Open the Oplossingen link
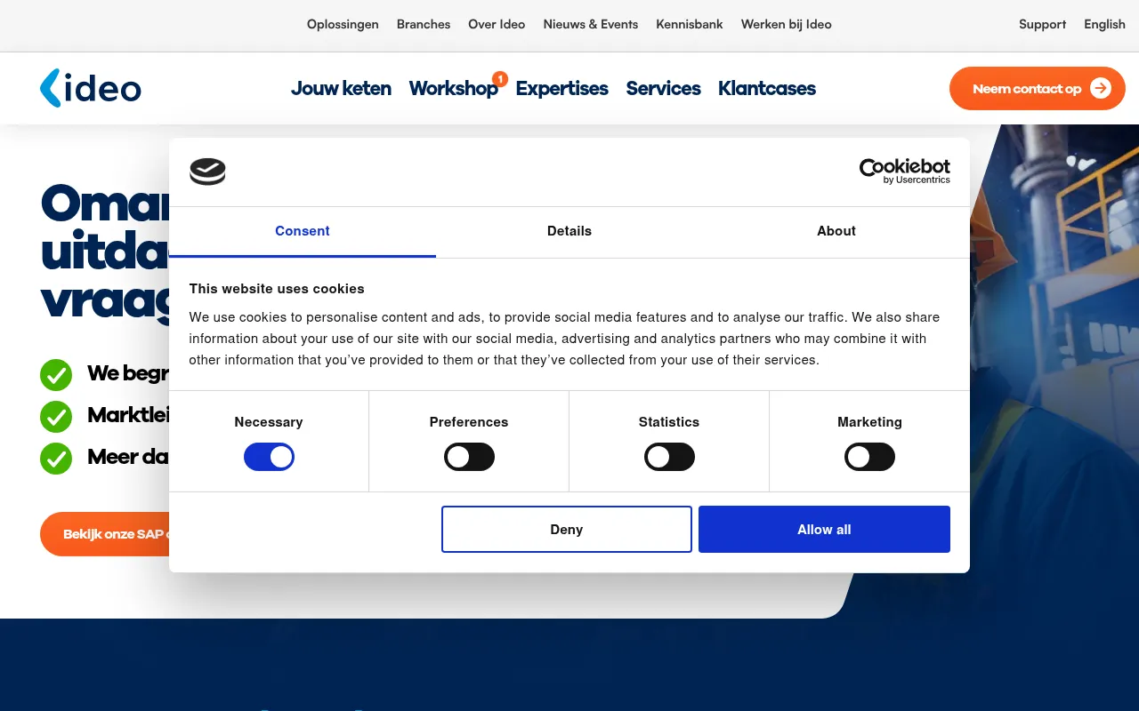 [343, 24]
